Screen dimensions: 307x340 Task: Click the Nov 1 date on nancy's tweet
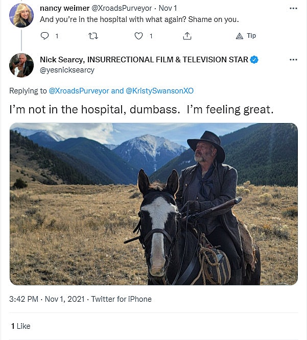tap(168, 9)
